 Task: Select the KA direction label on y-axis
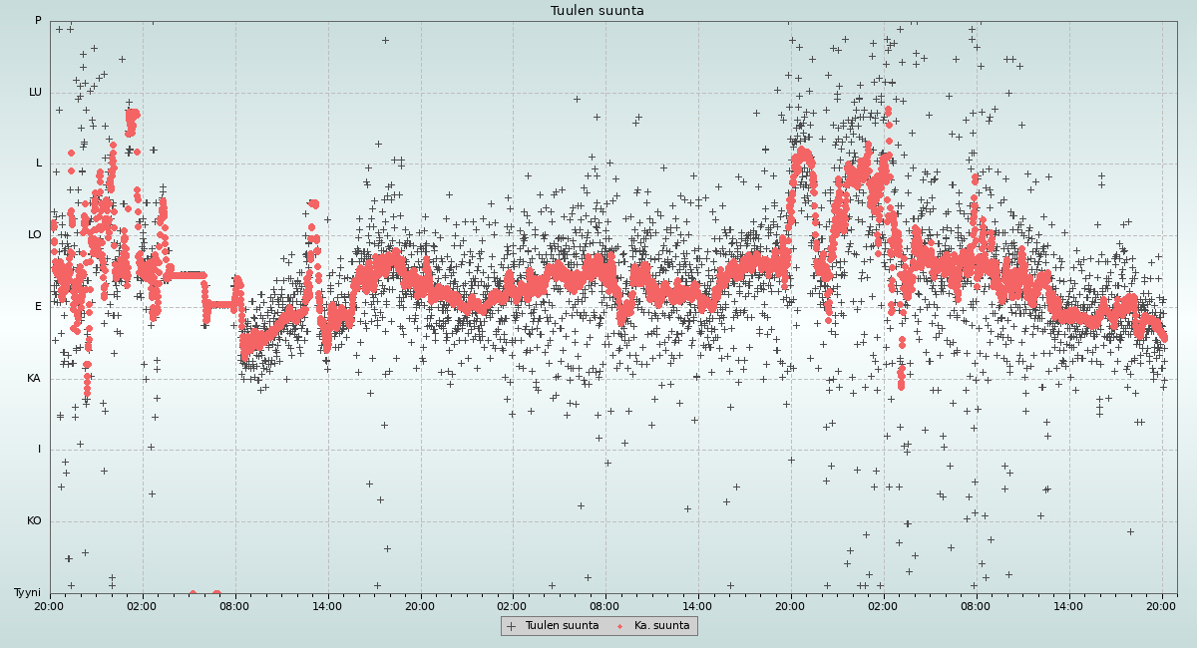click(x=34, y=378)
